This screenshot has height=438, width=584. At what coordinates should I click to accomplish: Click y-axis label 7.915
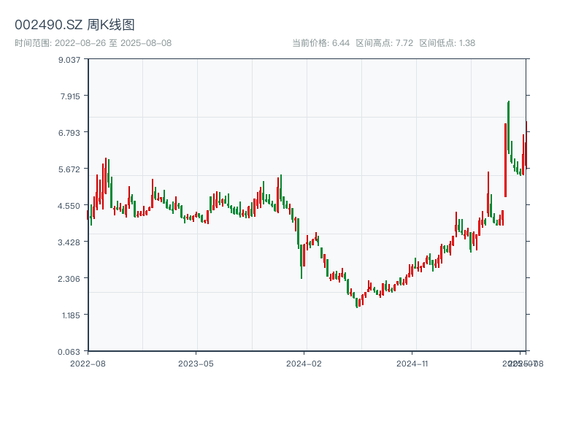70,96
